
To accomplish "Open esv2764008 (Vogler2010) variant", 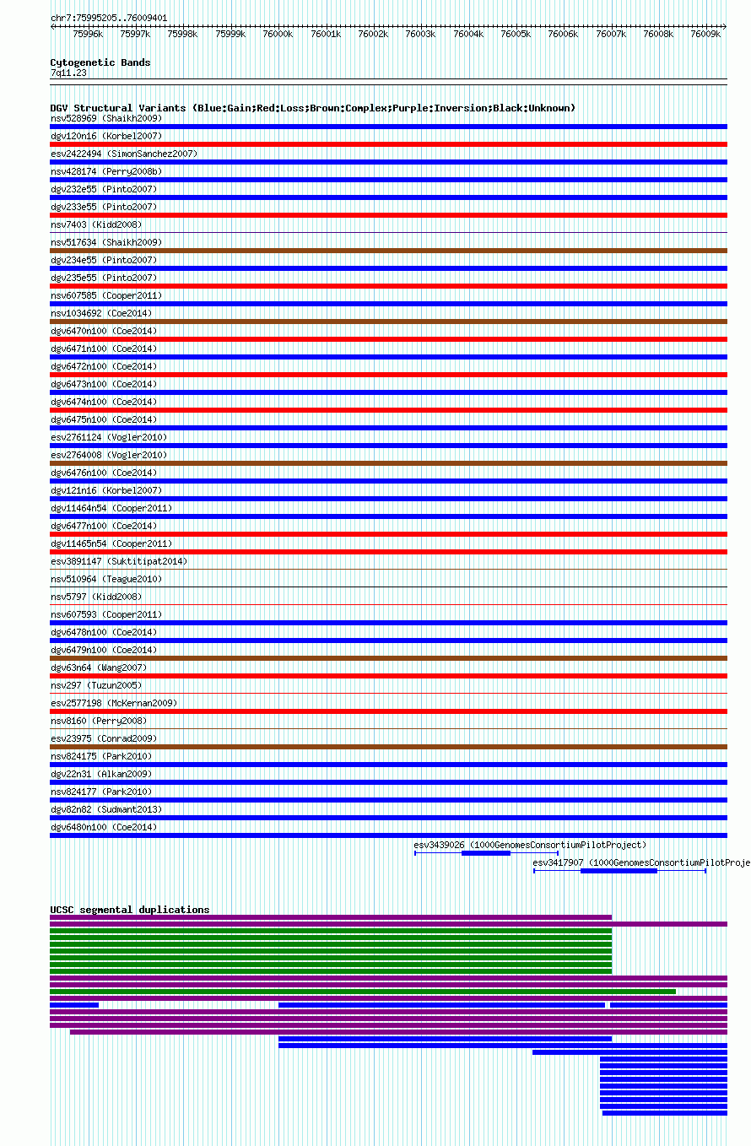I will [109, 455].
